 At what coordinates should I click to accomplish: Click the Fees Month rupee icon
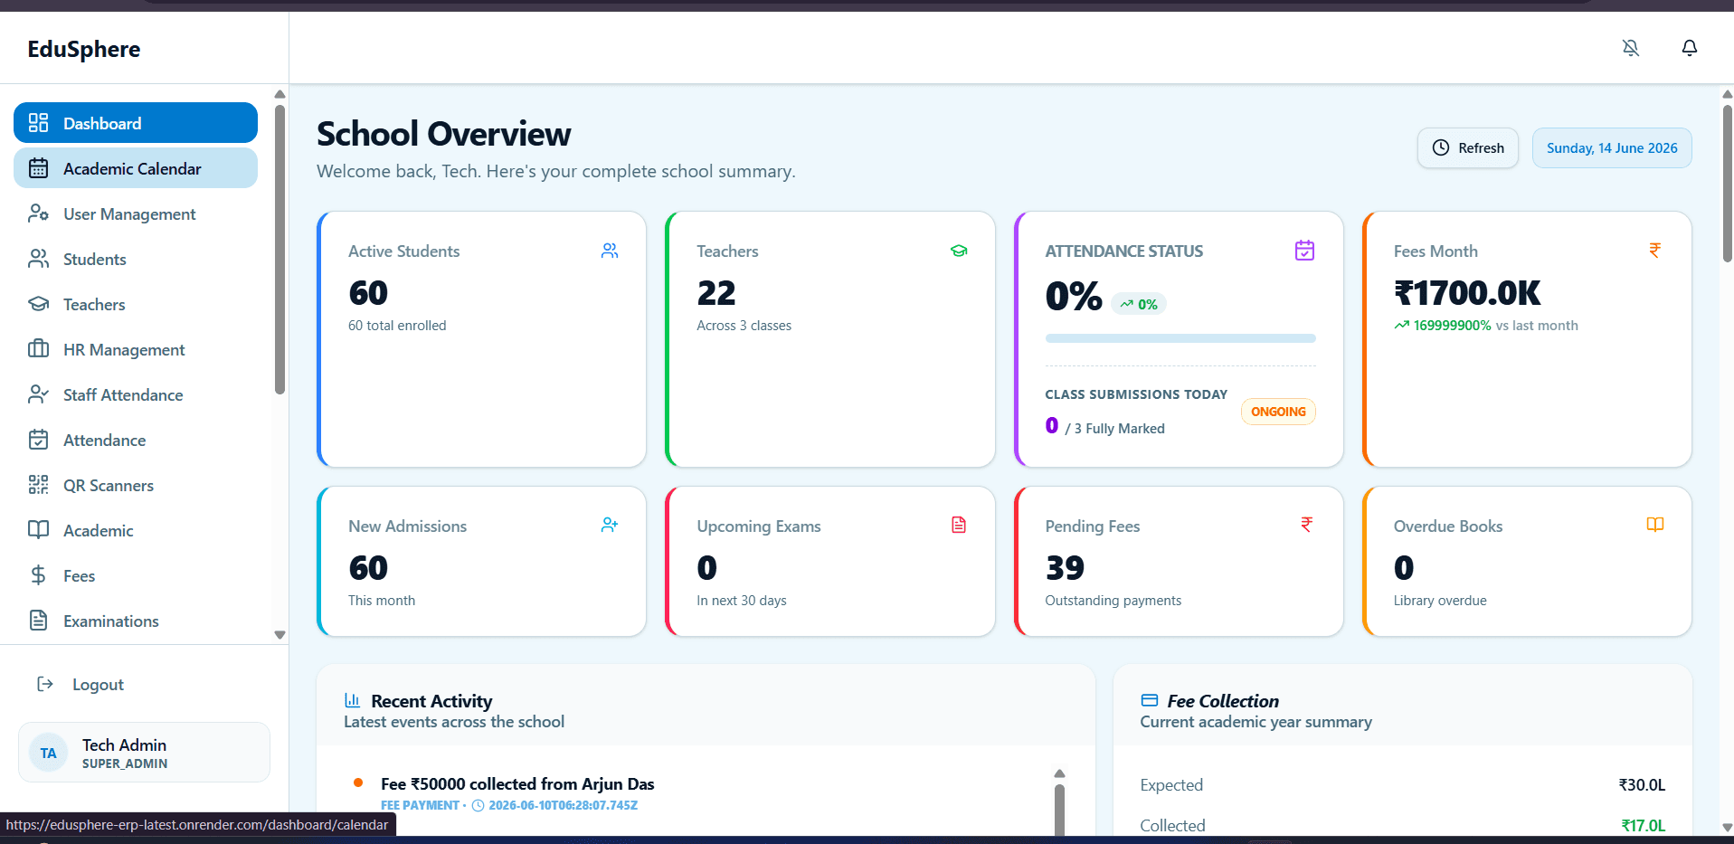pos(1654,251)
